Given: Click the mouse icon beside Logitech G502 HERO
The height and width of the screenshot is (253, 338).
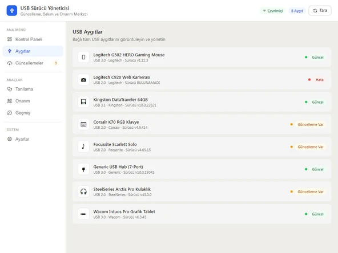Looking at the screenshot, I should pyautogui.click(x=83, y=57).
